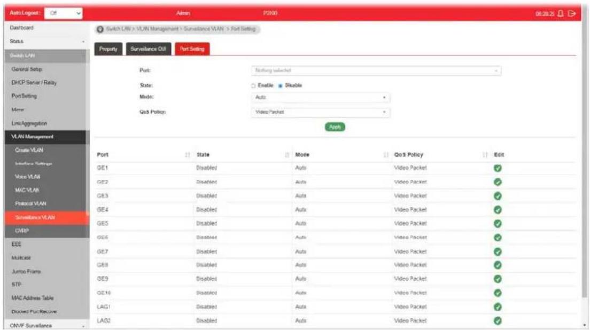This screenshot has width=590, height=330.
Task: Select the Port Setting tab
Action: [192, 49]
